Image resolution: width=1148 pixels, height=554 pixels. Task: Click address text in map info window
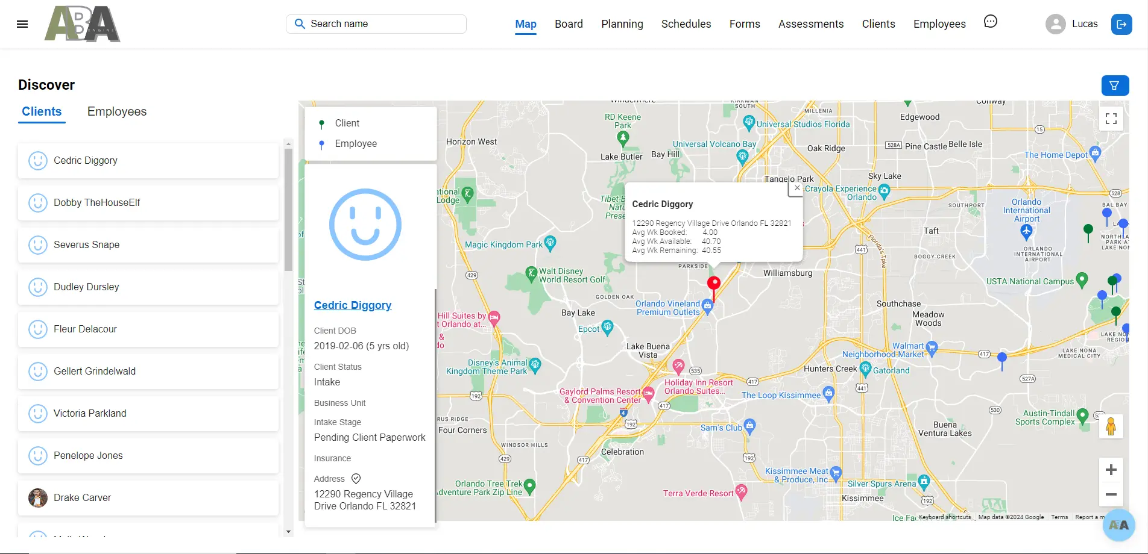click(x=711, y=223)
